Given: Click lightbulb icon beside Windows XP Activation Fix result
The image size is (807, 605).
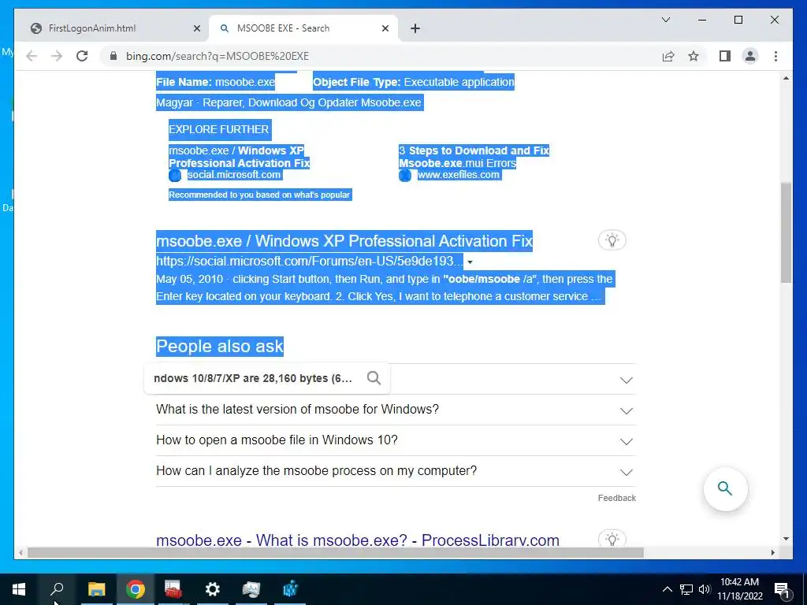Looking at the screenshot, I should click(x=612, y=240).
